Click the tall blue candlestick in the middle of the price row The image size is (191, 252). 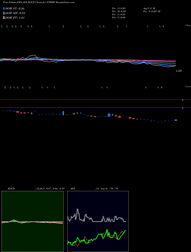coord(63,113)
